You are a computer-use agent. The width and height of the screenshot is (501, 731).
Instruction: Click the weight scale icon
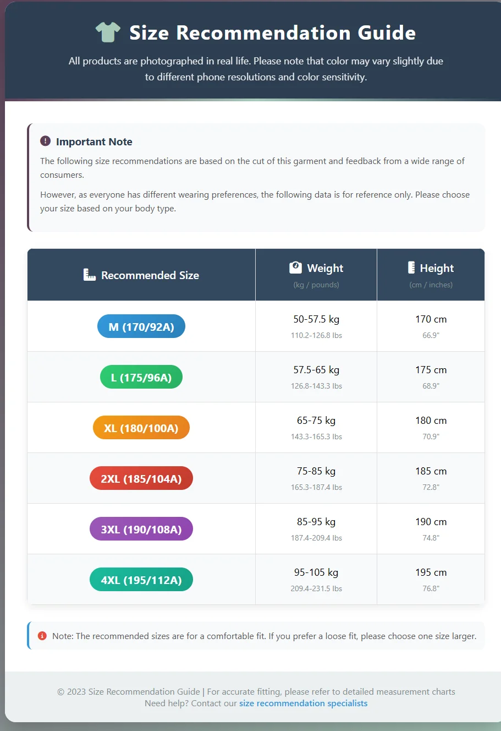(x=295, y=268)
